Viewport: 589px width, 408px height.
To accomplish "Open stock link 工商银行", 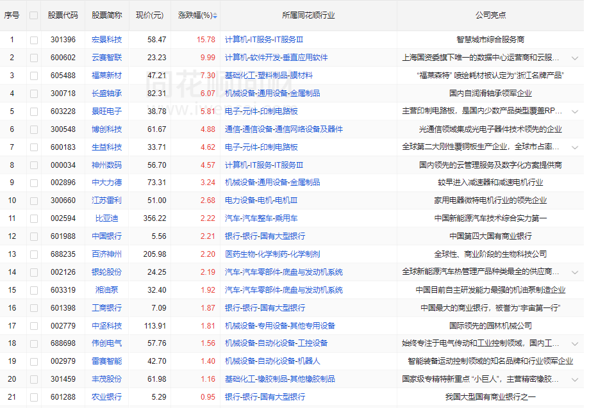I will tap(106, 308).
